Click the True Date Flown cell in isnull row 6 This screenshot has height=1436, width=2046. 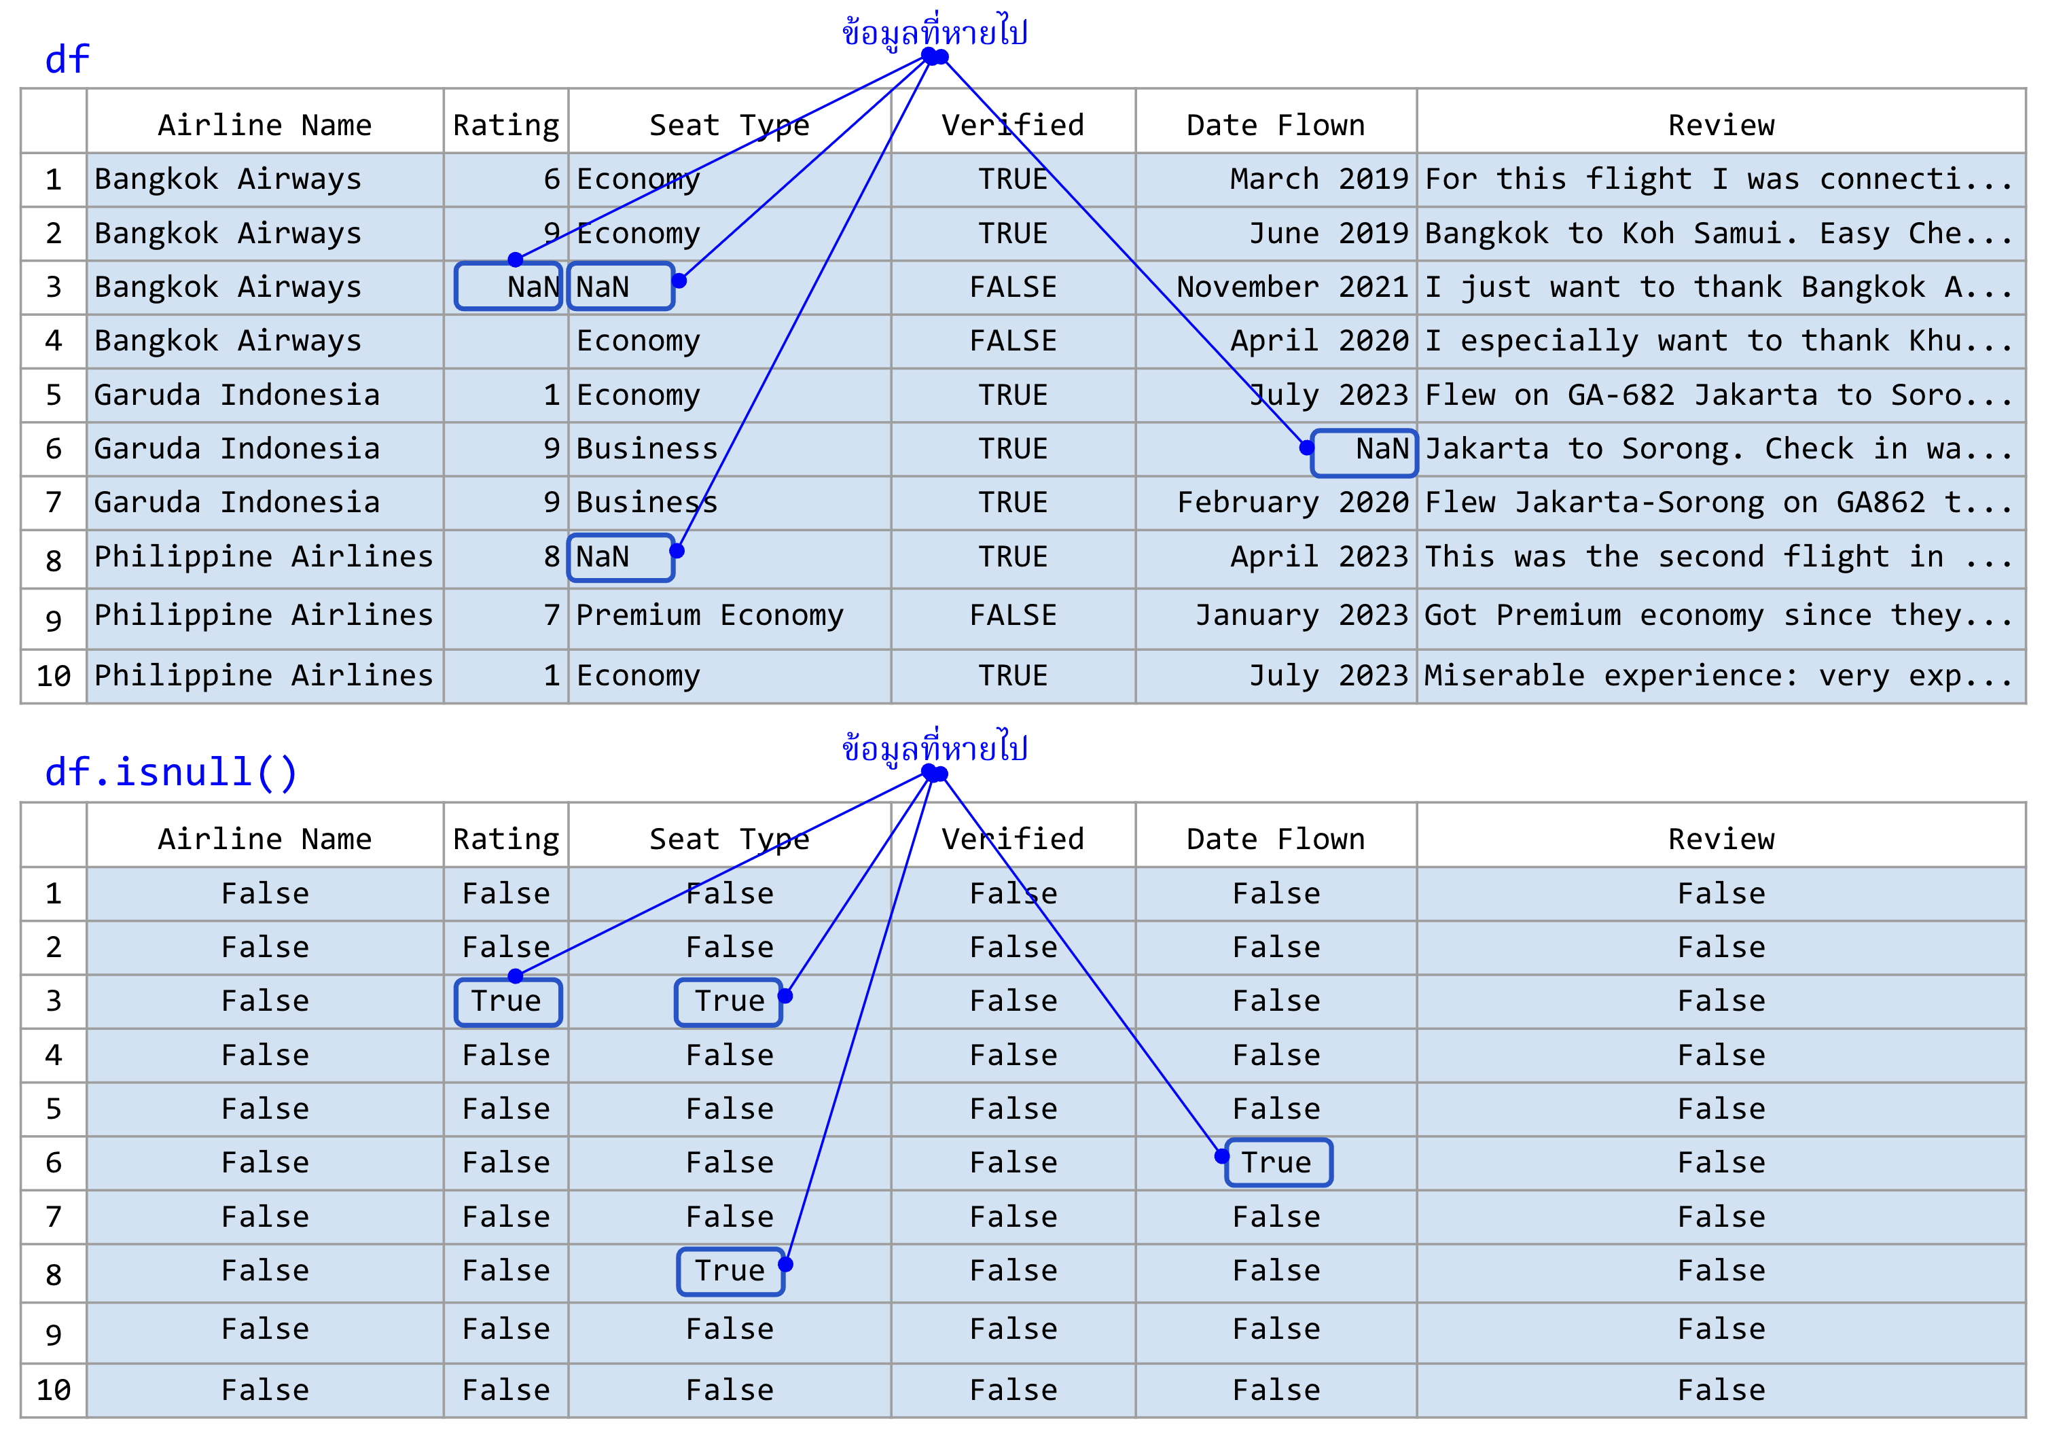pyautogui.click(x=1278, y=1162)
